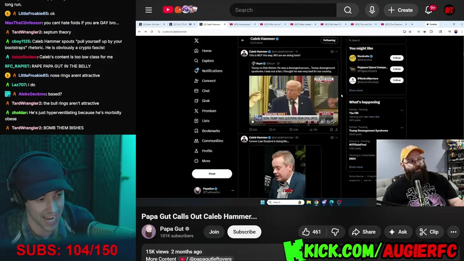This screenshot has width=464, height=261.
Task: Open the notifications bell
Action: point(428,10)
